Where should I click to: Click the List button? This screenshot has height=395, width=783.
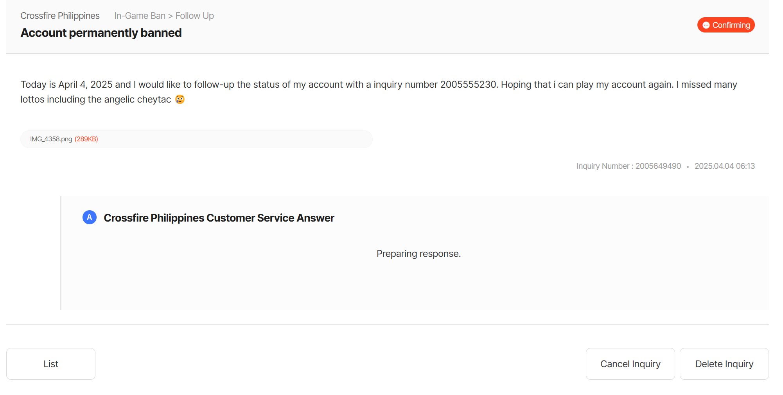click(x=51, y=364)
